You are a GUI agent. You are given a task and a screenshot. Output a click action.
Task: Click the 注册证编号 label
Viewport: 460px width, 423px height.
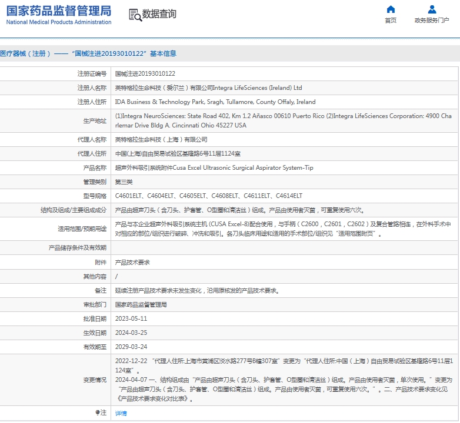pos(92,74)
